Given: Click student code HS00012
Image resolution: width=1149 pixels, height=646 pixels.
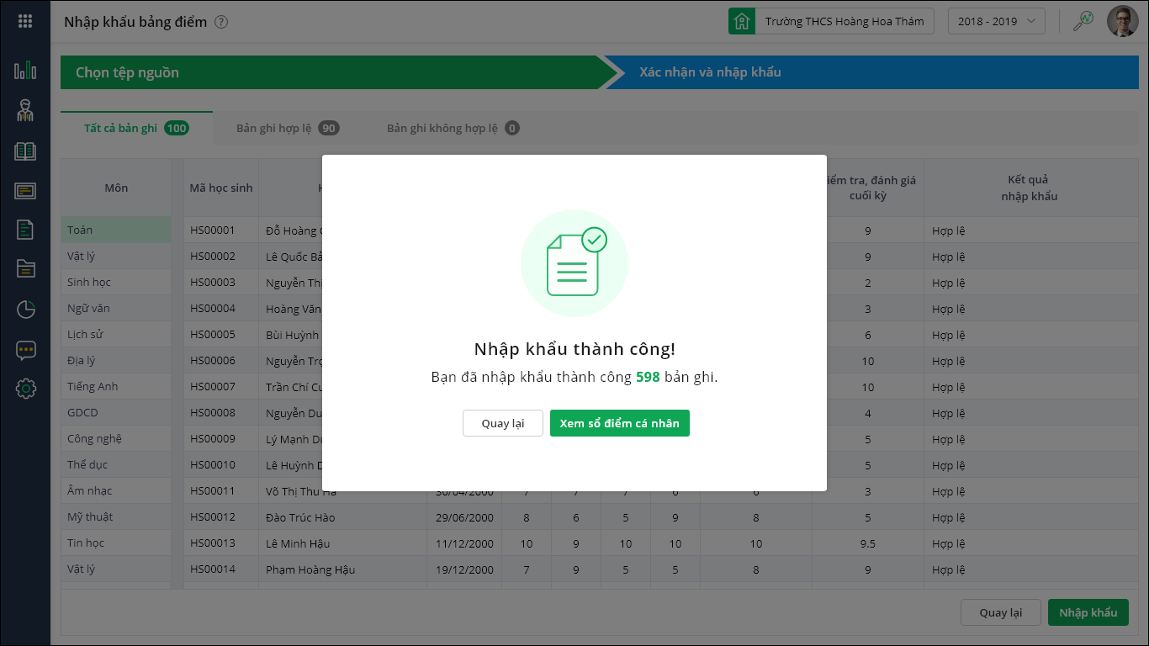Looking at the screenshot, I should (x=213, y=517).
